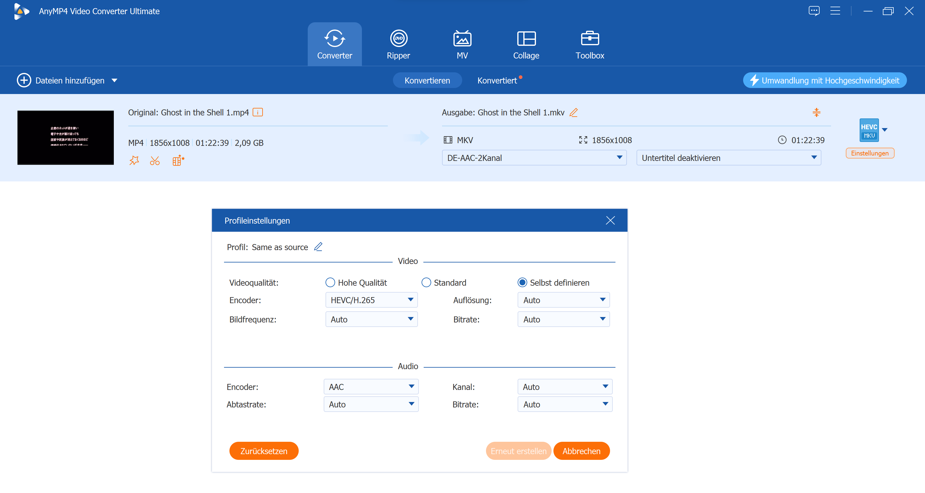Show media info icon next to Original filename

tap(257, 112)
